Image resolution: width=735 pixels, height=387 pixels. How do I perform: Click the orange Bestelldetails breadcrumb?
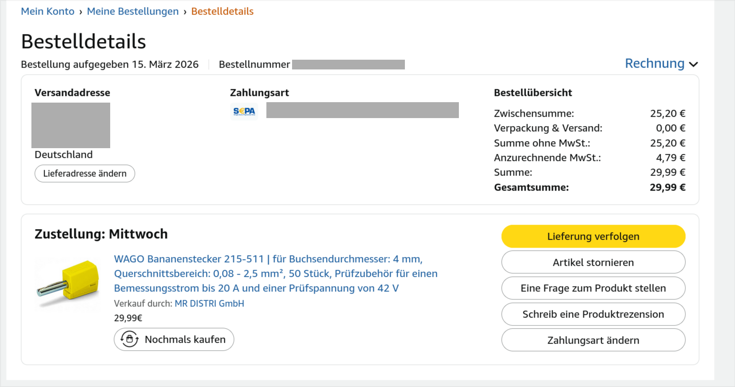[222, 11]
